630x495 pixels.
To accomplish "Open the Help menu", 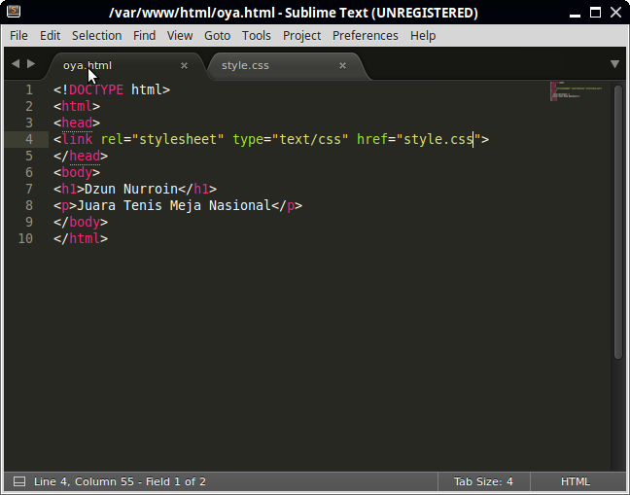I will click(x=423, y=36).
